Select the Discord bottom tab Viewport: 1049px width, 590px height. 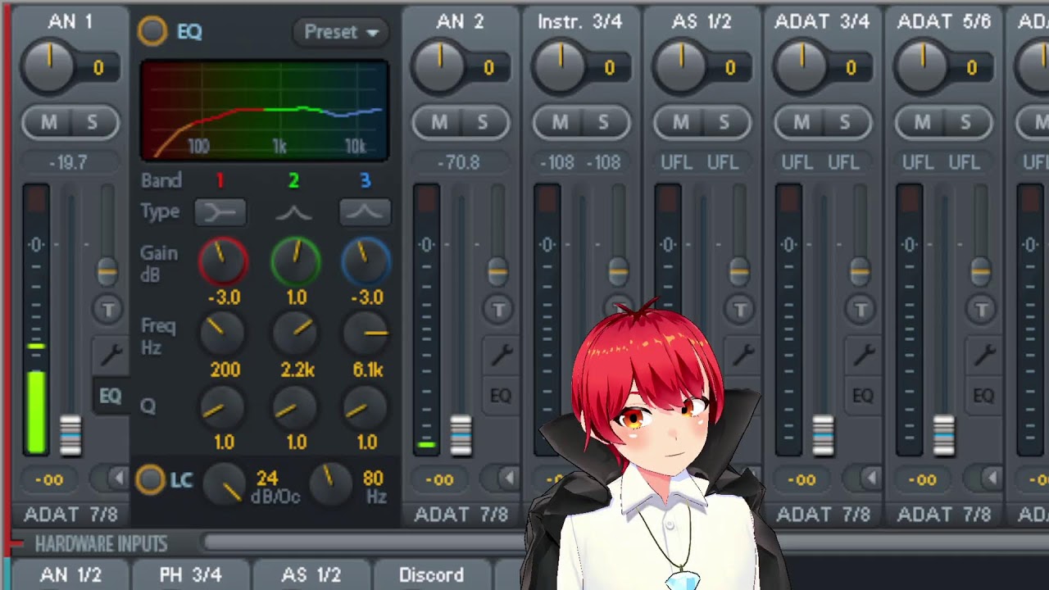tap(431, 575)
